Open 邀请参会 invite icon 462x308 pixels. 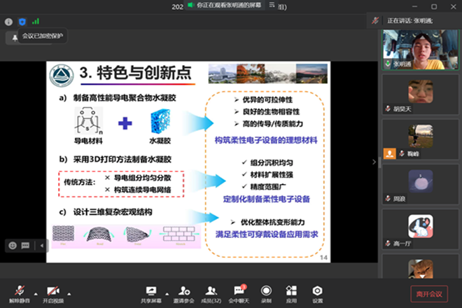point(184,292)
